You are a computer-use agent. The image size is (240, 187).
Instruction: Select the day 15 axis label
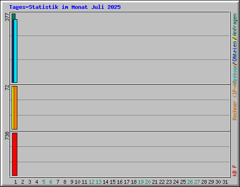(x=112, y=182)
